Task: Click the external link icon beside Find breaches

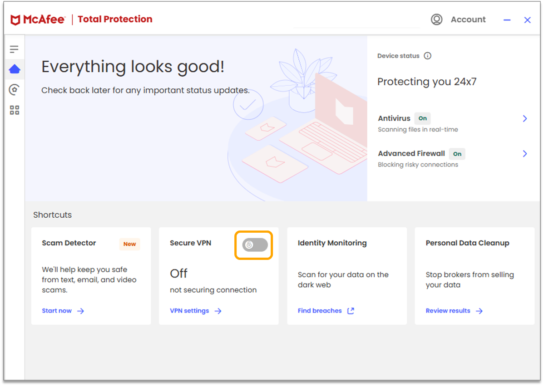Action: [x=351, y=311]
